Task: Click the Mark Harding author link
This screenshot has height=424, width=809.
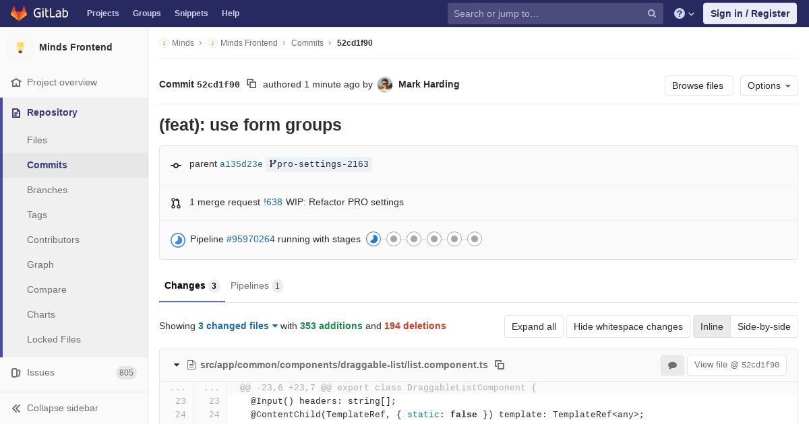Action: point(429,84)
